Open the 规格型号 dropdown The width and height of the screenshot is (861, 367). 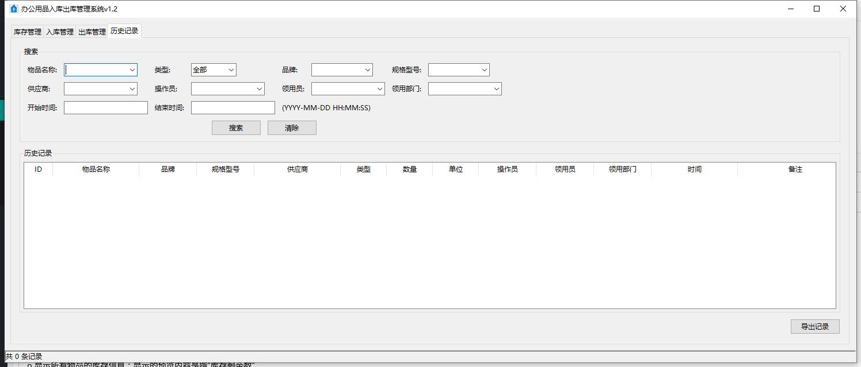coord(483,70)
